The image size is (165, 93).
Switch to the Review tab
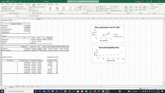[x=39, y=4]
